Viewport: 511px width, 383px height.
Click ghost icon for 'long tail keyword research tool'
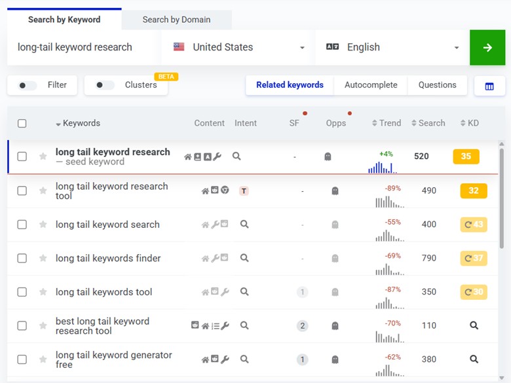coord(335,191)
